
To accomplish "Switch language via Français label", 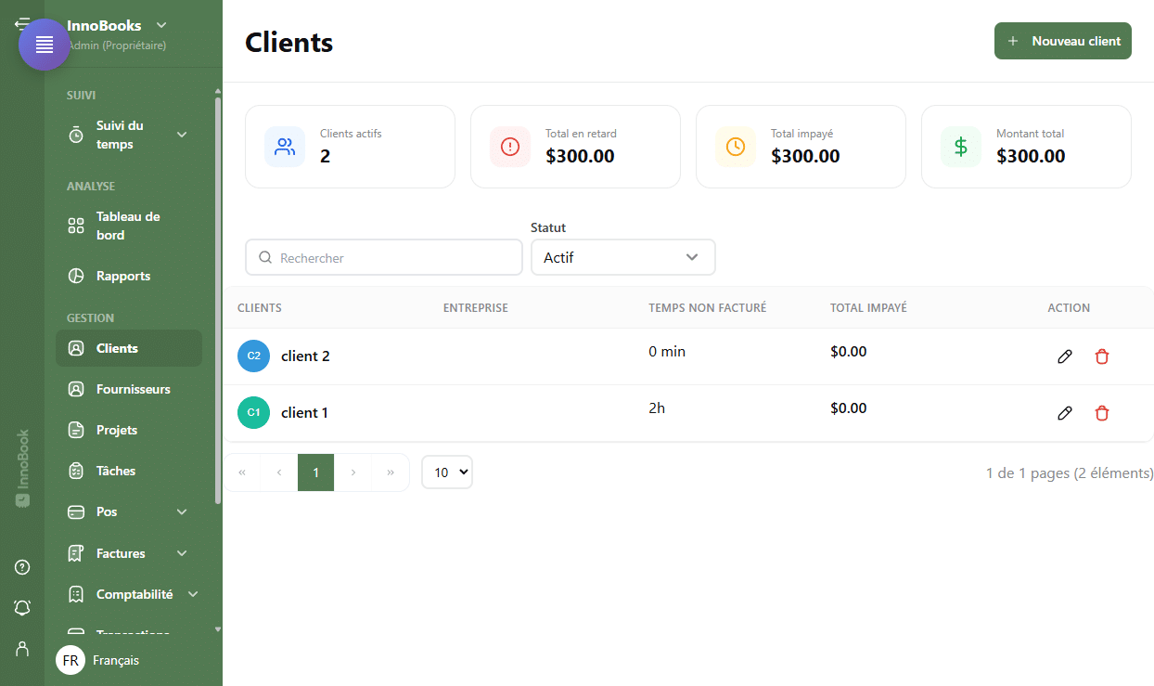I will click(x=116, y=660).
